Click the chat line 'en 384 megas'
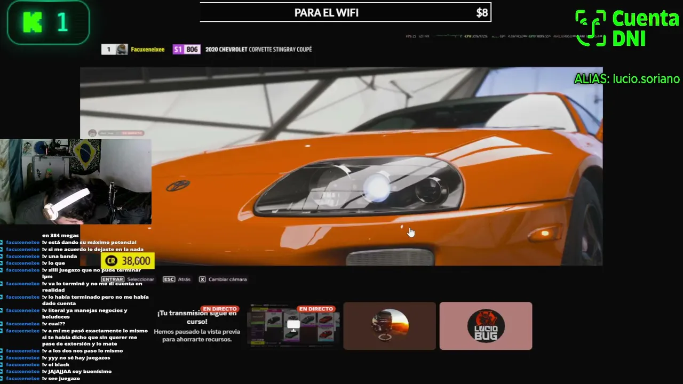 [x=60, y=235]
